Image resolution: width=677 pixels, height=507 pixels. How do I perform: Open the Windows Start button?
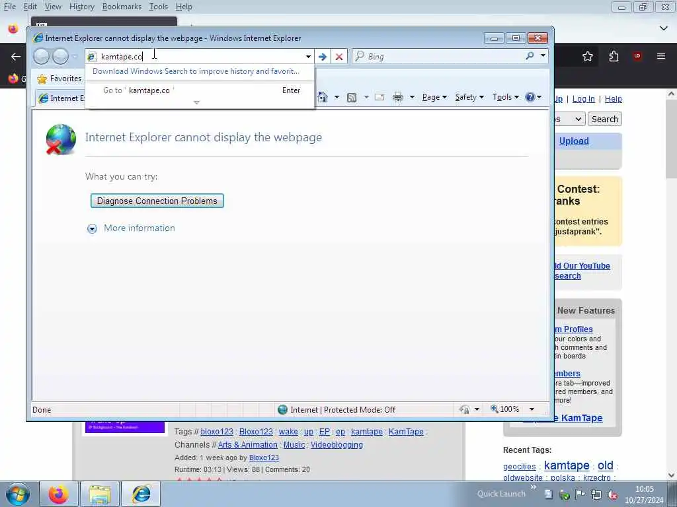(18, 494)
